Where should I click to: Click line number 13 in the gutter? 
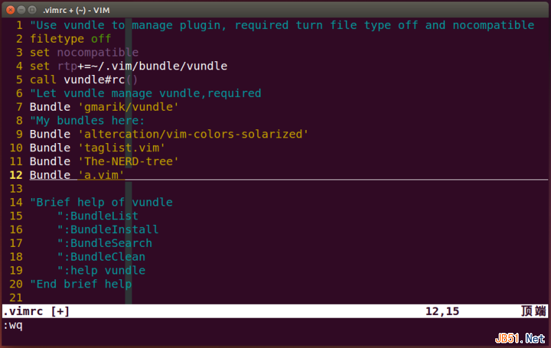[x=15, y=188]
